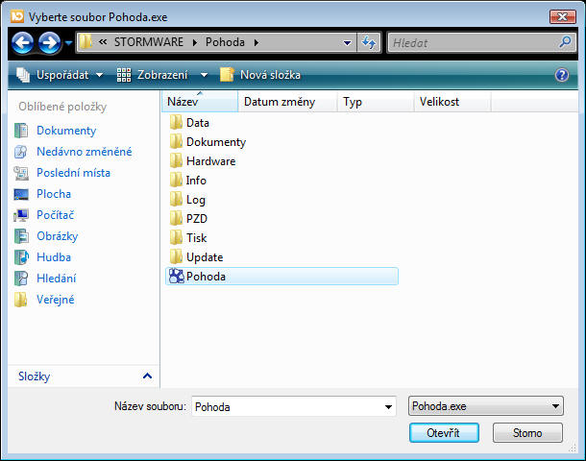Open the address bar history dropdown

pyautogui.click(x=347, y=42)
